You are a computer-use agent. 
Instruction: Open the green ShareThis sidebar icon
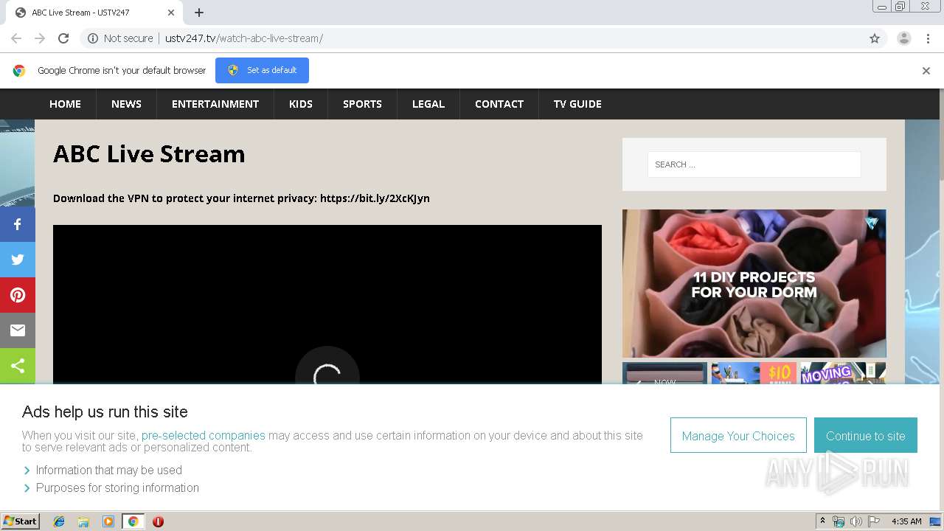pyautogui.click(x=18, y=366)
